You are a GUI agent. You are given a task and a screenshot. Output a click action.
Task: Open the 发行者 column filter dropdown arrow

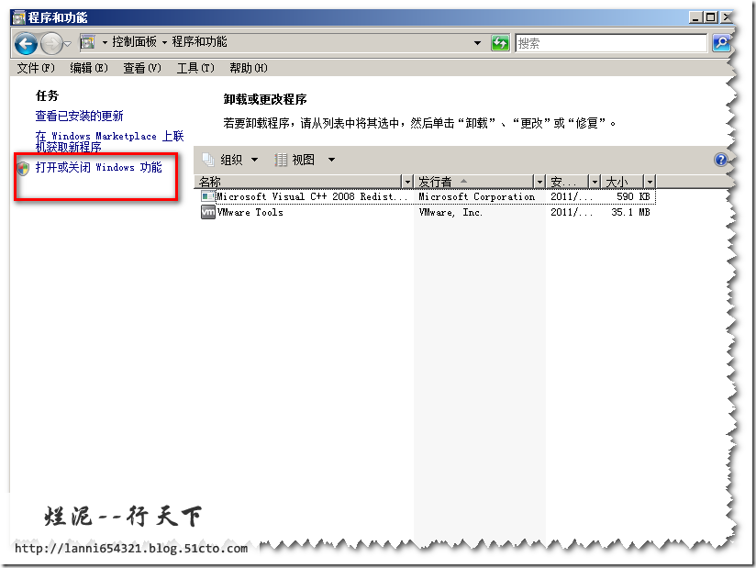[539, 182]
